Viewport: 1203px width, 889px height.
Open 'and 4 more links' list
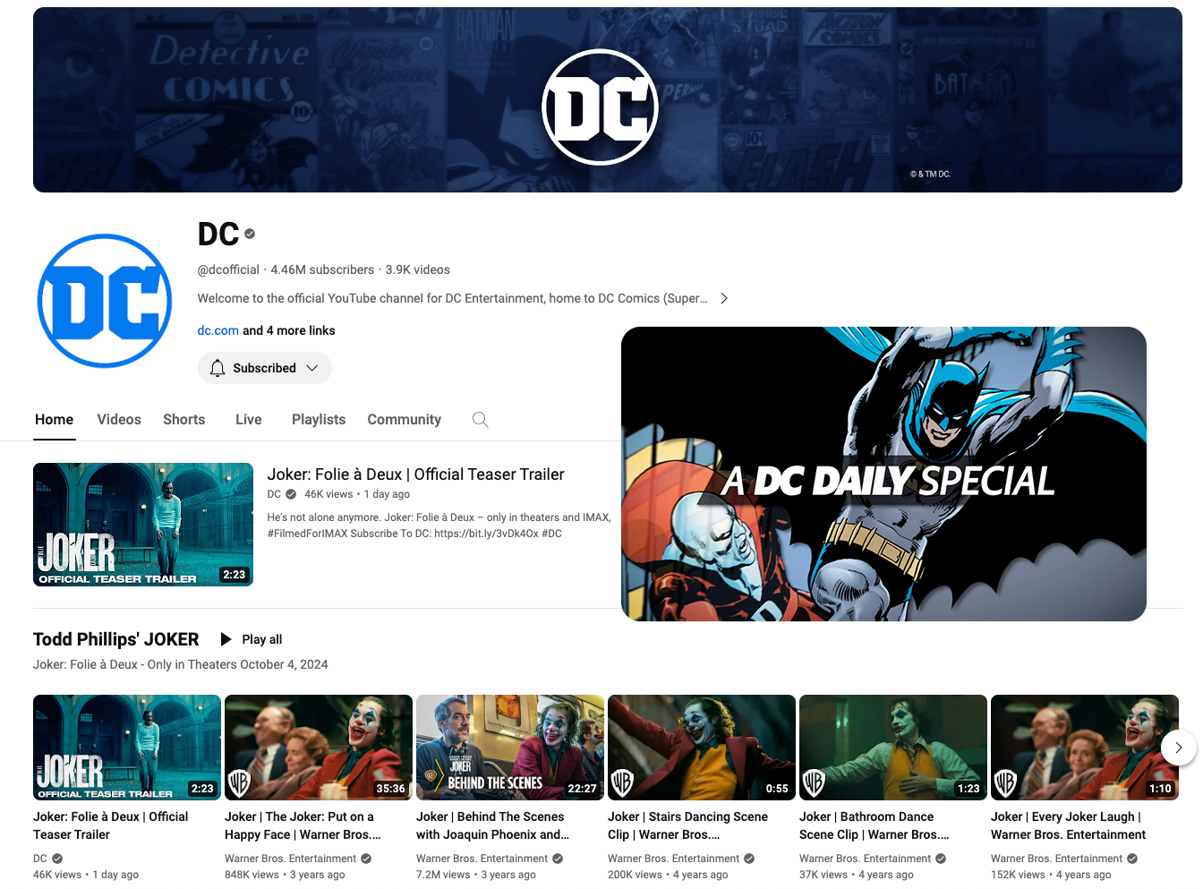click(x=289, y=330)
